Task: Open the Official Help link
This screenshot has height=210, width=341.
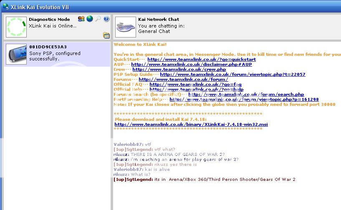Action: point(197,89)
